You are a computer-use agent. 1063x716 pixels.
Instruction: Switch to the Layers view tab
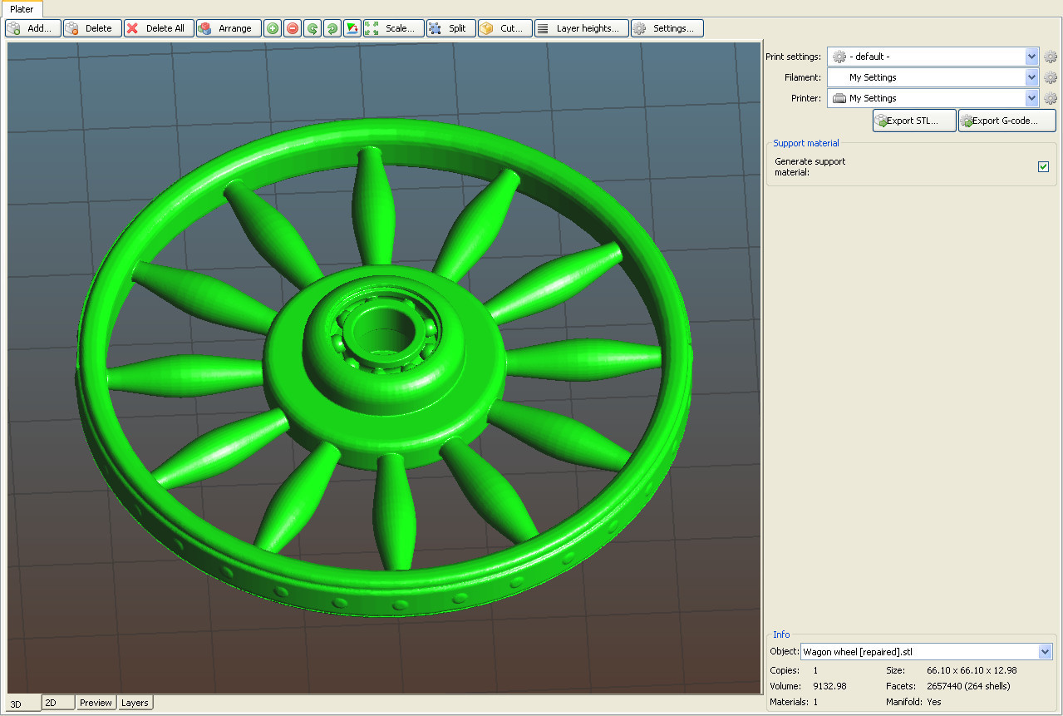point(135,703)
